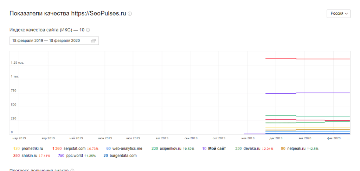Toggle web-analytics.me legend entry
The image size is (360, 171).
pyautogui.click(x=124, y=149)
